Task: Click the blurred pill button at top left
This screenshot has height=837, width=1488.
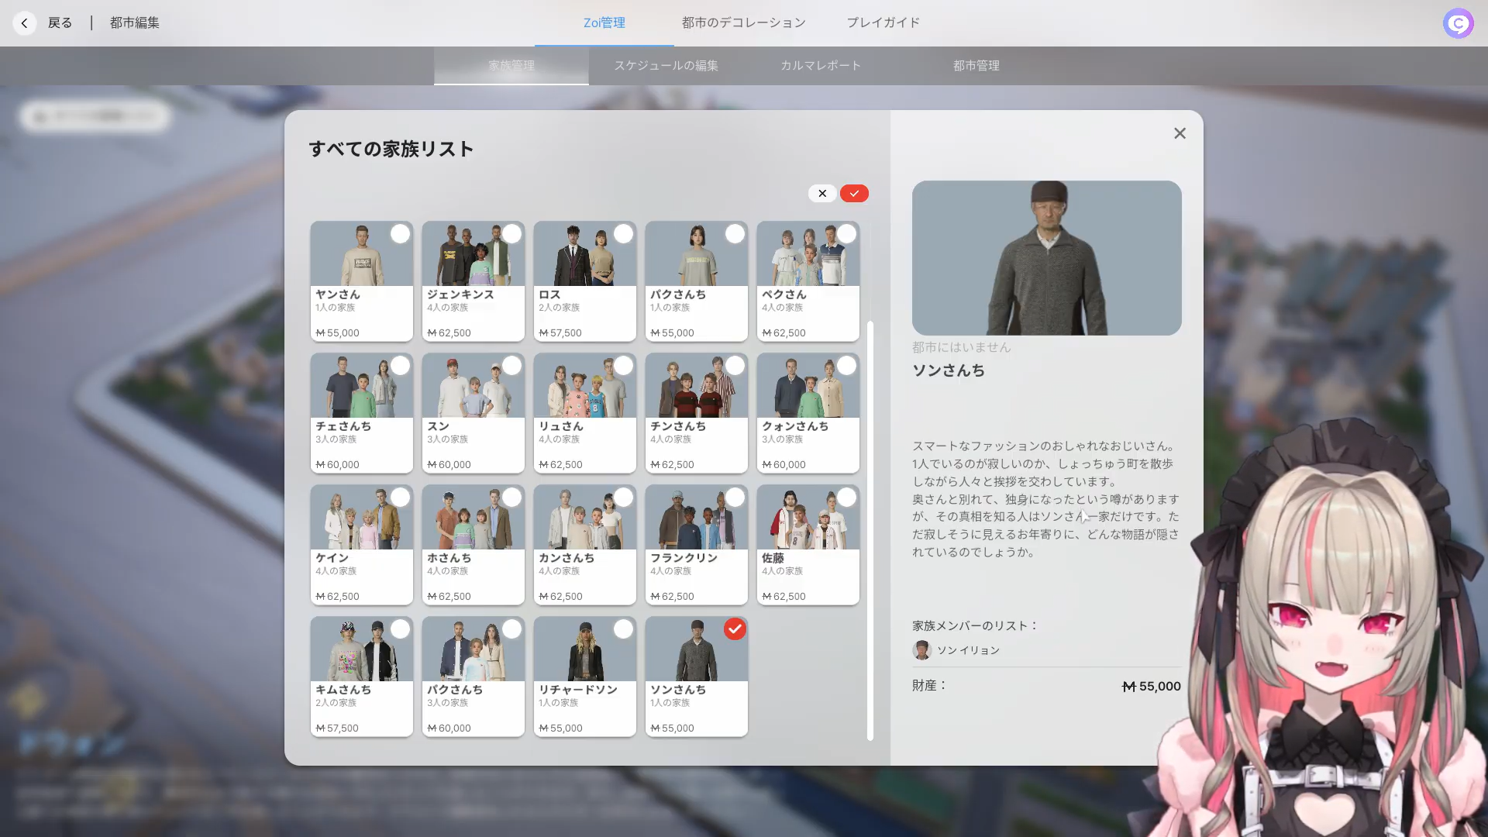Action: (x=95, y=116)
